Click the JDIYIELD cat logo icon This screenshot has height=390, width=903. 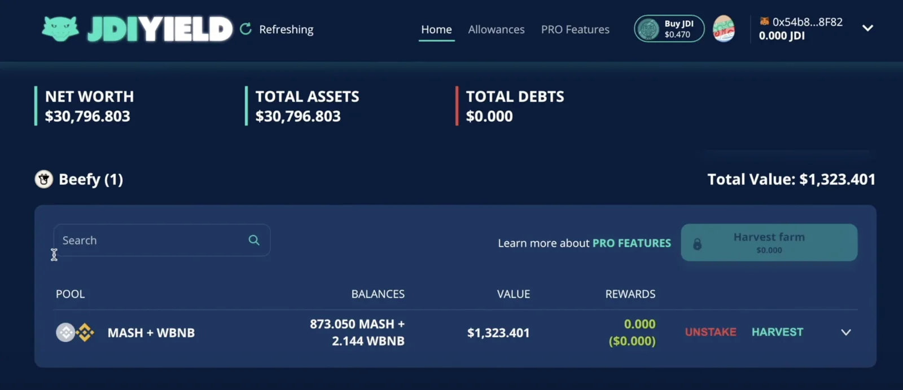coord(60,29)
